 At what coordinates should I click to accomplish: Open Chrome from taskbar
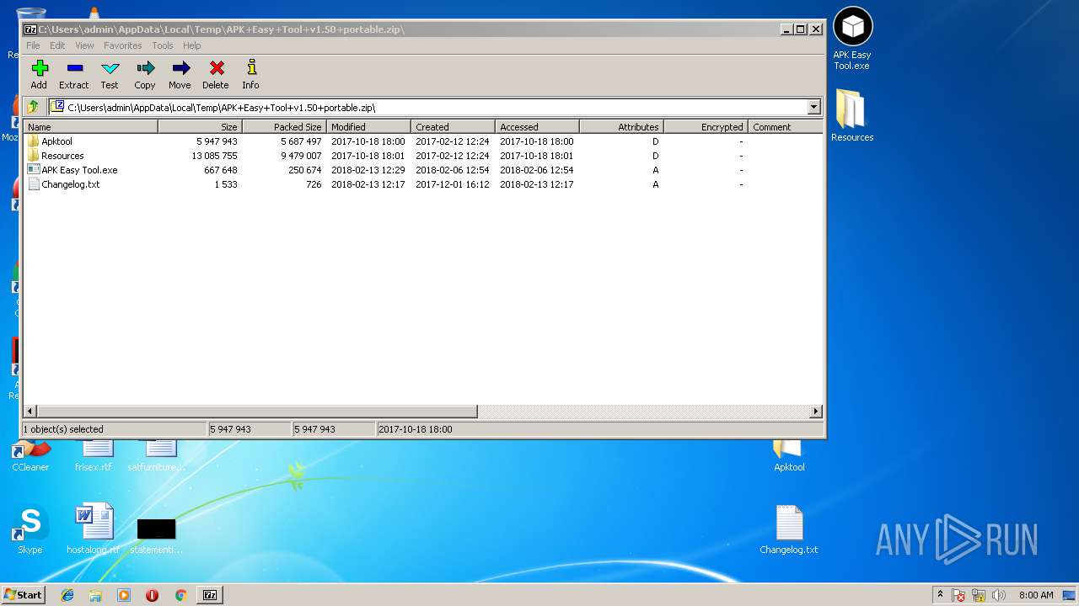tap(180, 595)
